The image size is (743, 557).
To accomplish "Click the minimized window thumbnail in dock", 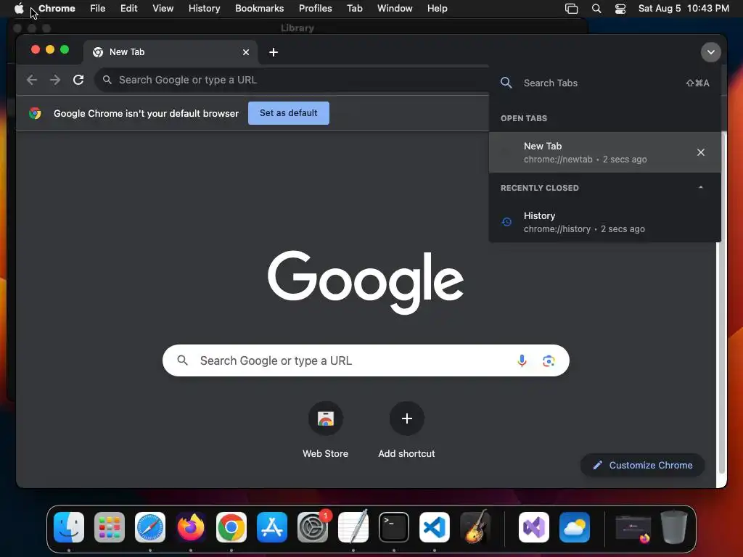I will click(633, 528).
